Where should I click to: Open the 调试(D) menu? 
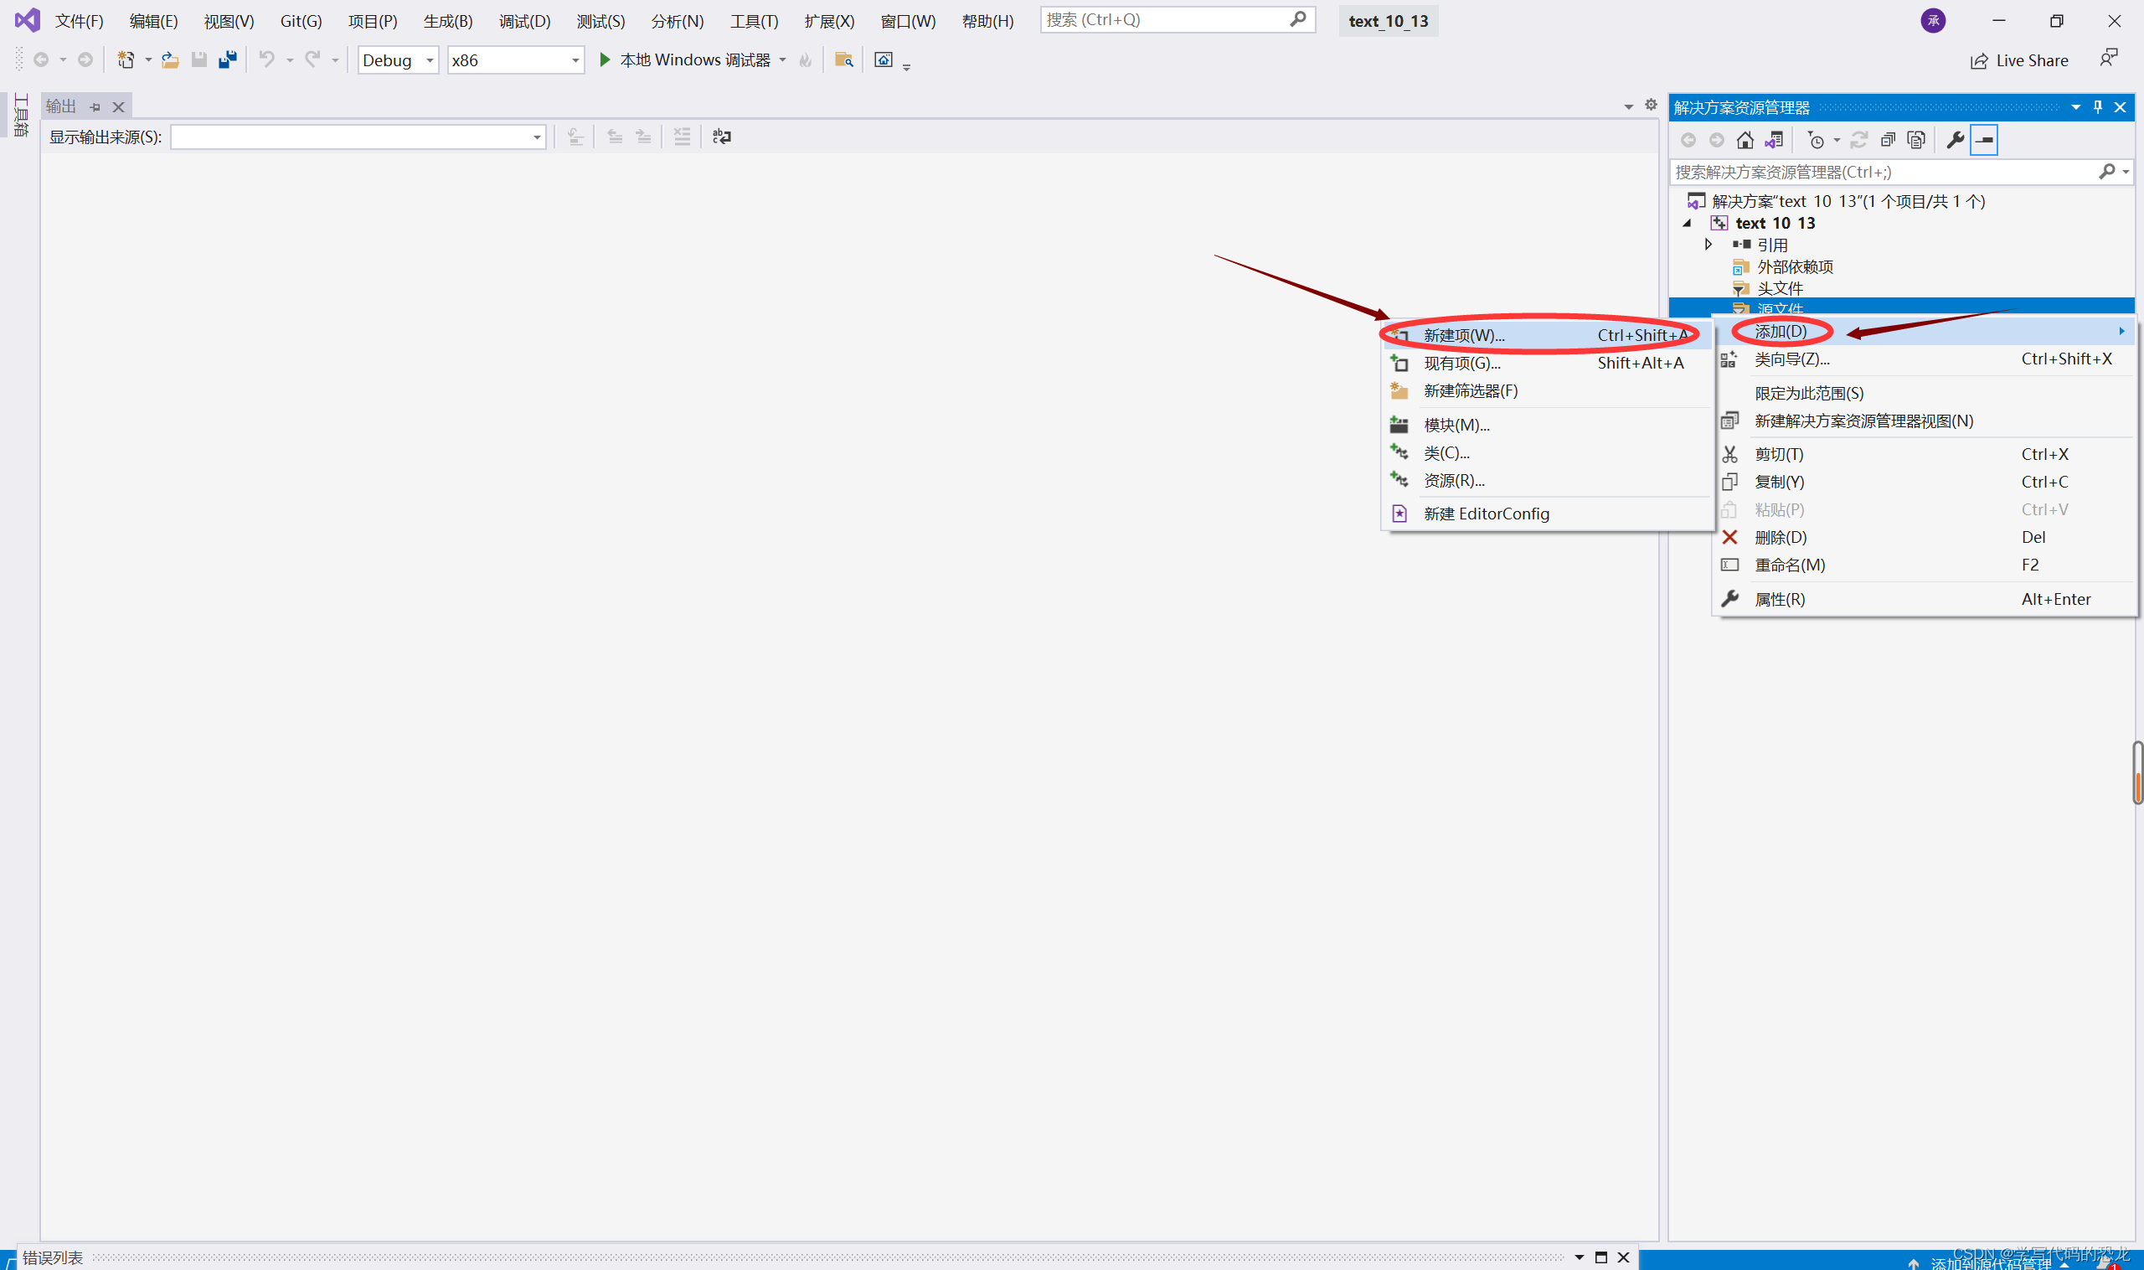coord(523,22)
